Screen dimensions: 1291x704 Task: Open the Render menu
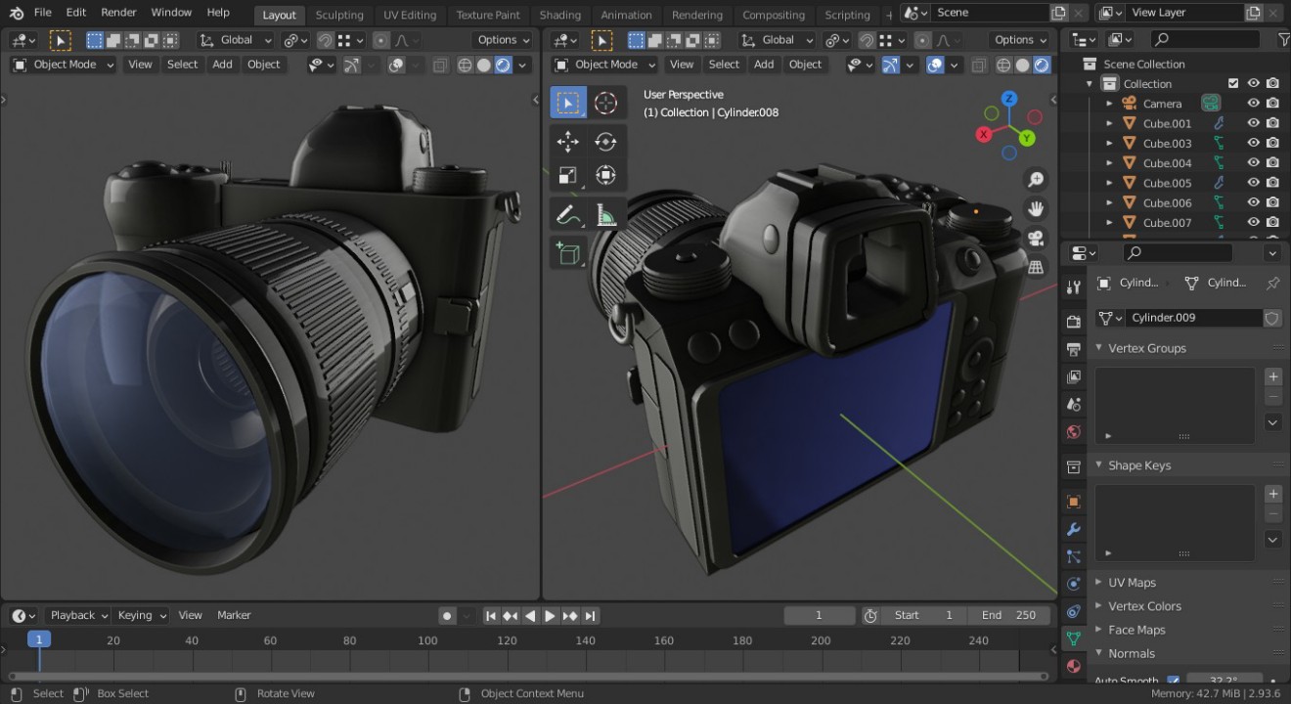pyautogui.click(x=118, y=13)
